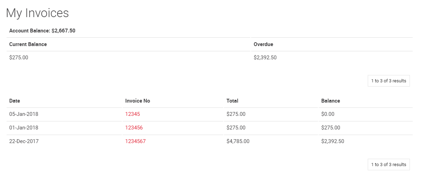Click the $4,785.00 total amount

[x=238, y=141]
